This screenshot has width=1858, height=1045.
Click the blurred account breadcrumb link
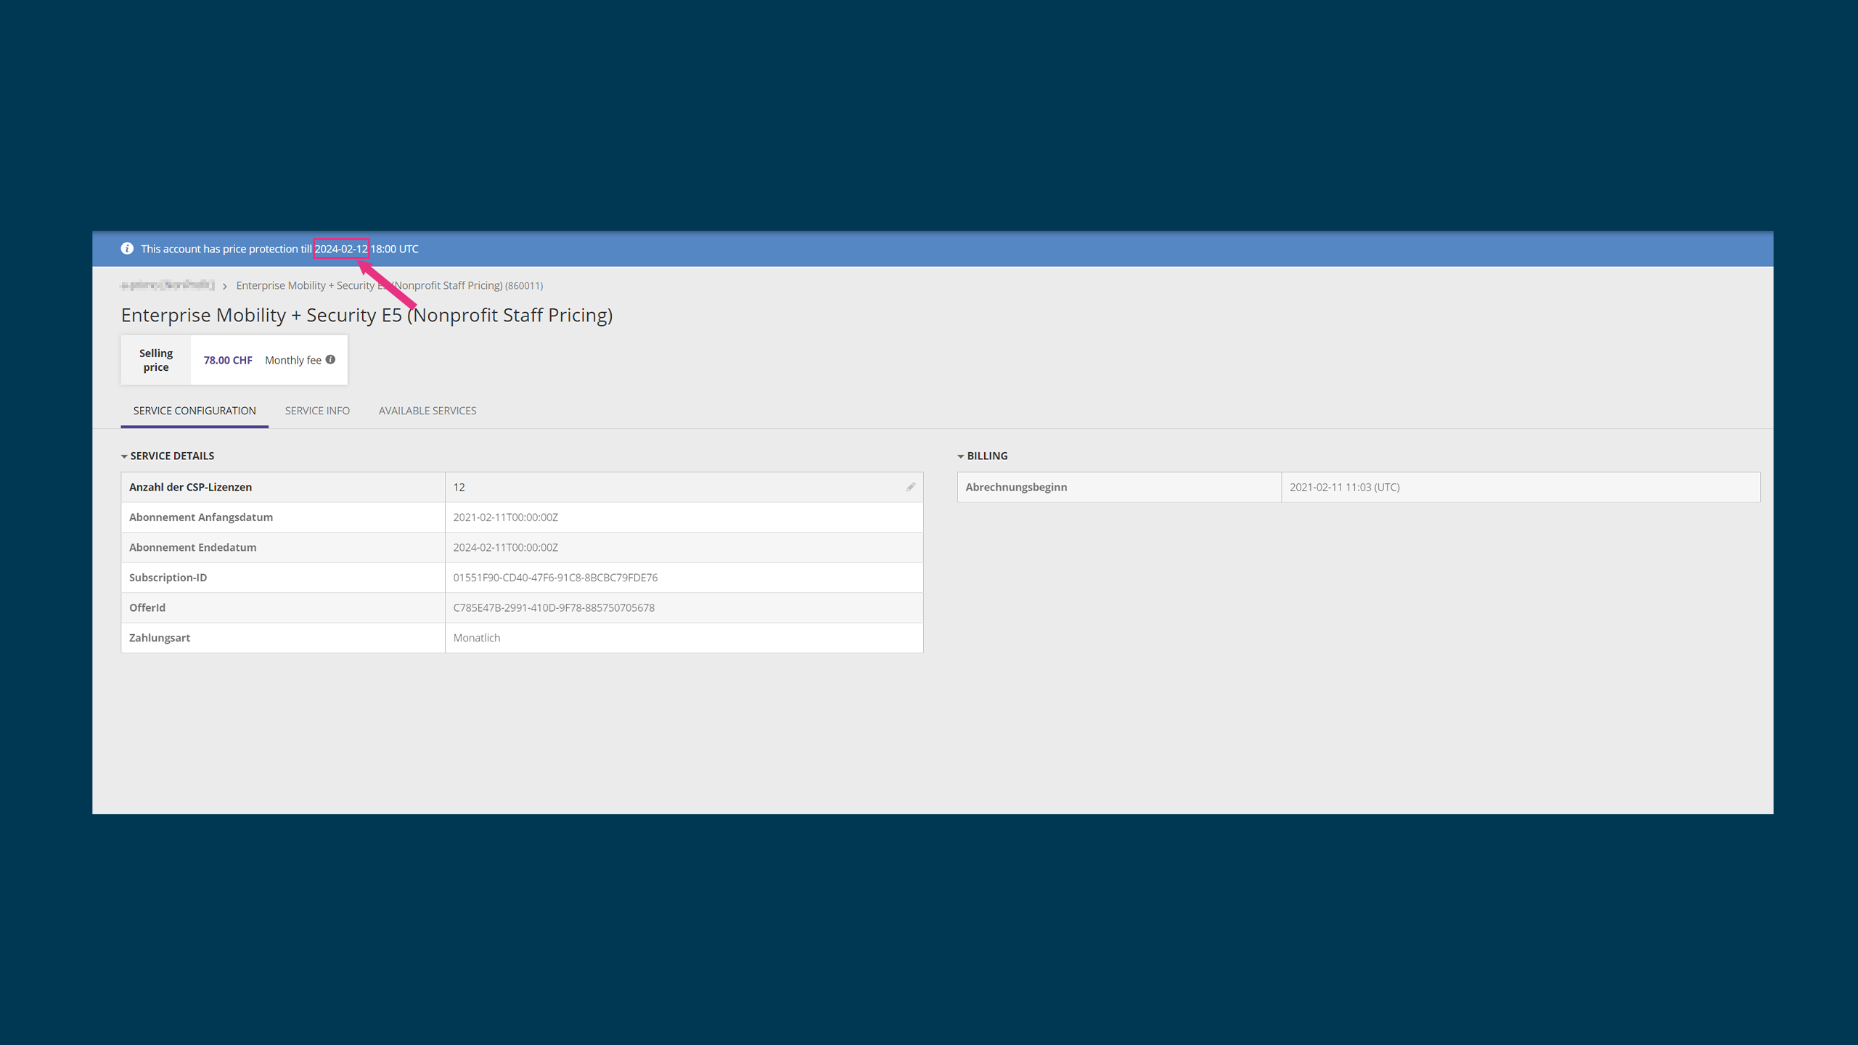point(168,285)
